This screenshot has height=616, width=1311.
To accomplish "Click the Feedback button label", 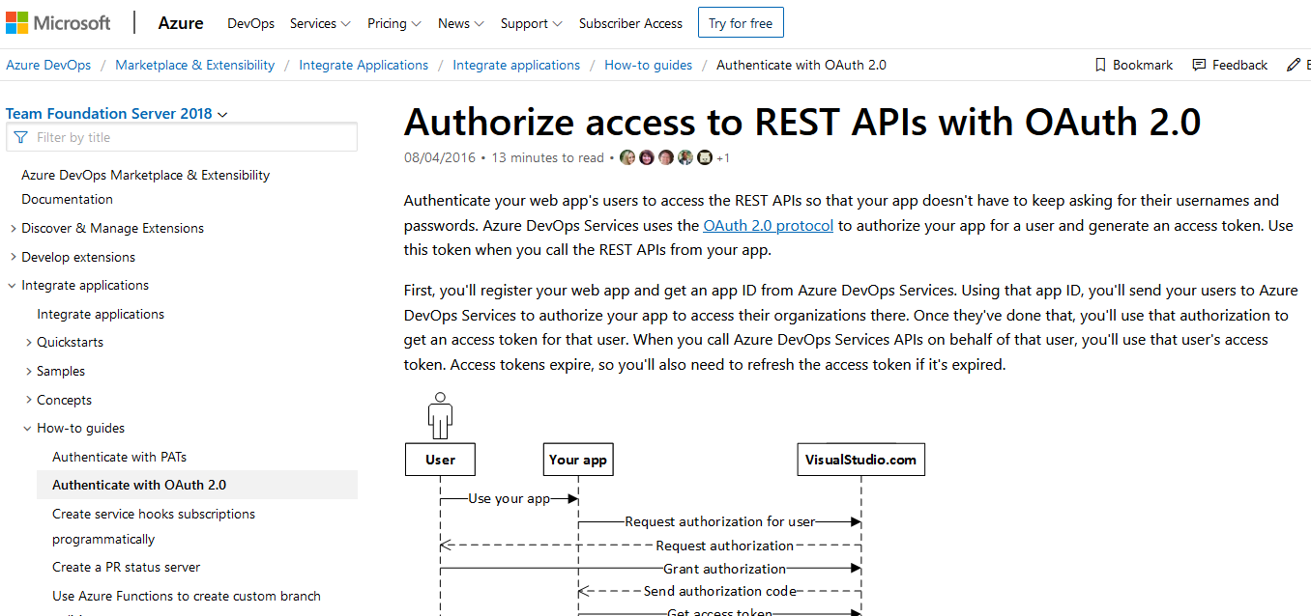I will pyautogui.click(x=1239, y=65).
